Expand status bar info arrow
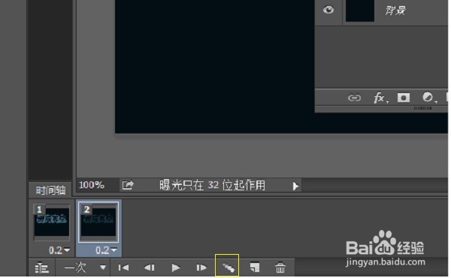Viewport: 451px width, 278px height. point(295,187)
